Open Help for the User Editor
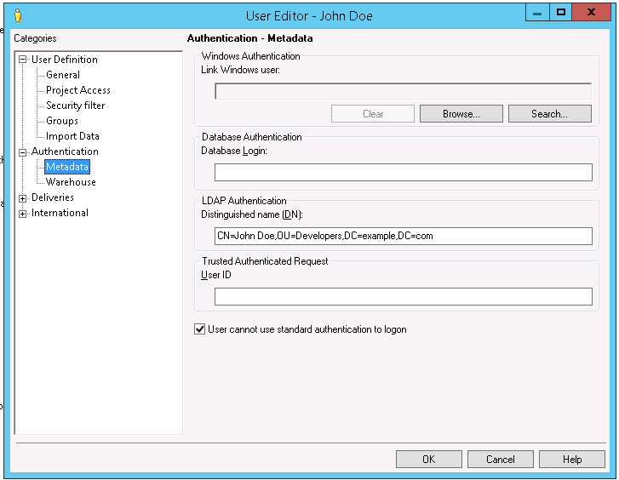619x480 pixels. (x=571, y=460)
